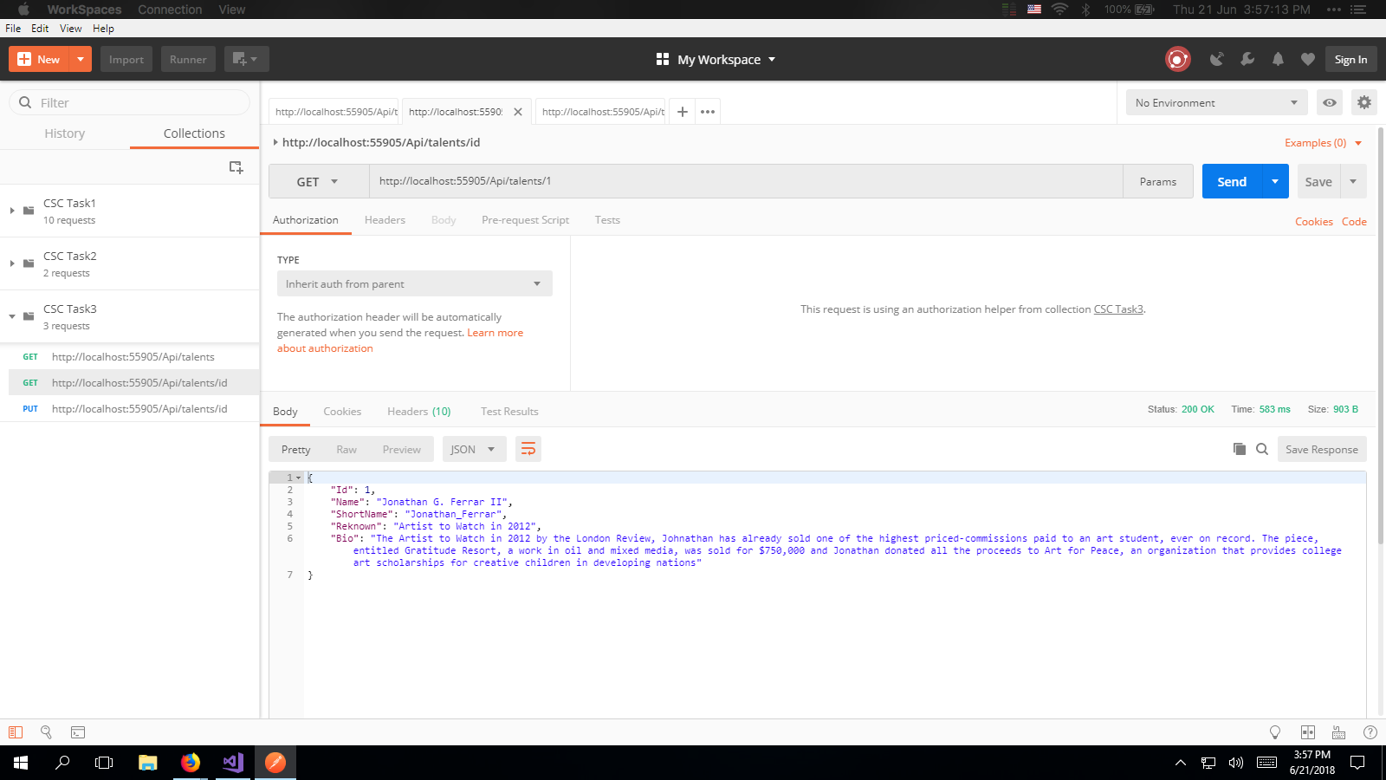
Task: Open Postman console in status bar
Action: click(78, 732)
